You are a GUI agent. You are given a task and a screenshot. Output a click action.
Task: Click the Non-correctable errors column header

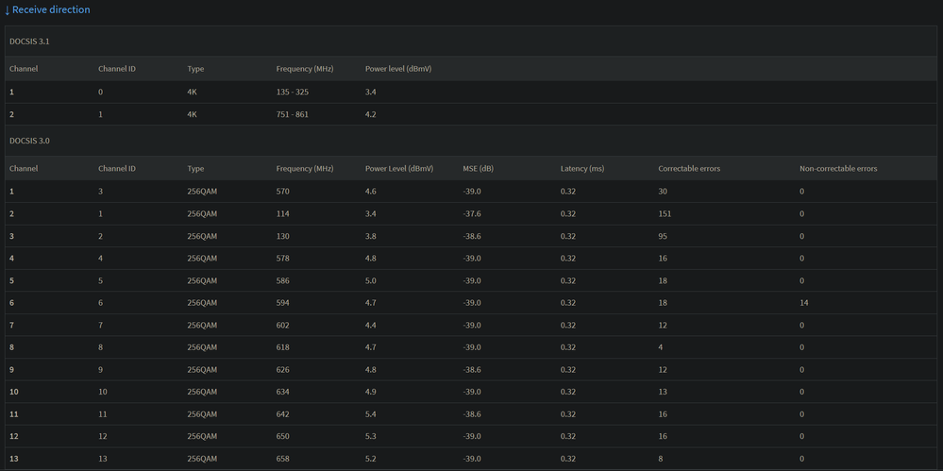[837, 169]
